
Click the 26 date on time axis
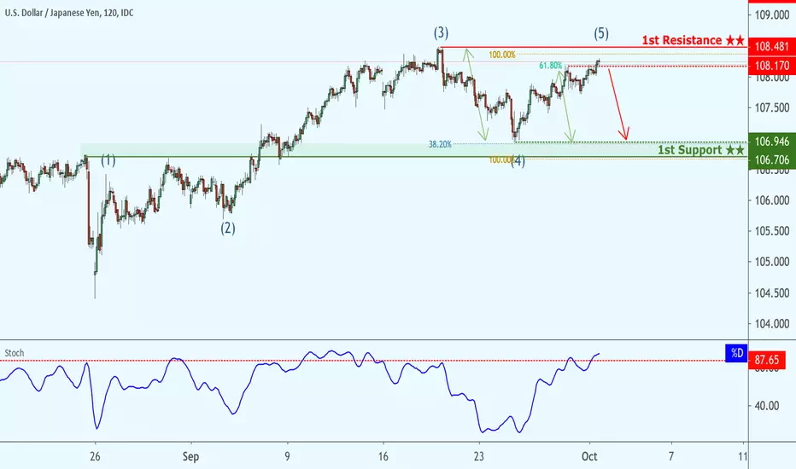coord(95,456)
